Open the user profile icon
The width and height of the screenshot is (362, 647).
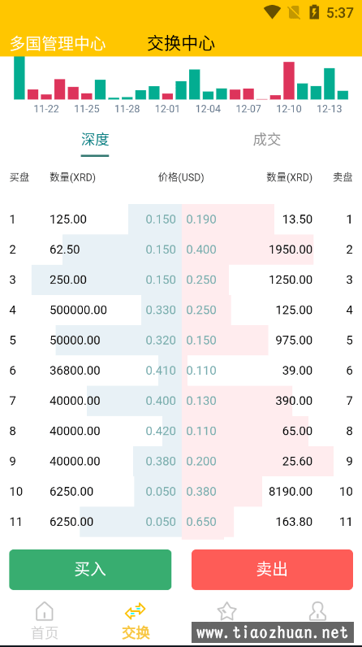coord(317,611)
